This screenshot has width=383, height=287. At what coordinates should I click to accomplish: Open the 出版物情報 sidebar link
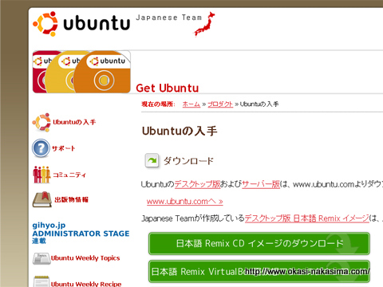[x=71, y=199]
